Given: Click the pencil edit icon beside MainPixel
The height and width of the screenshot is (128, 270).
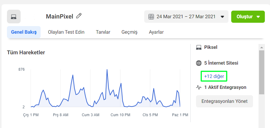Looking at the screenshot, I should tap(79, 16).
